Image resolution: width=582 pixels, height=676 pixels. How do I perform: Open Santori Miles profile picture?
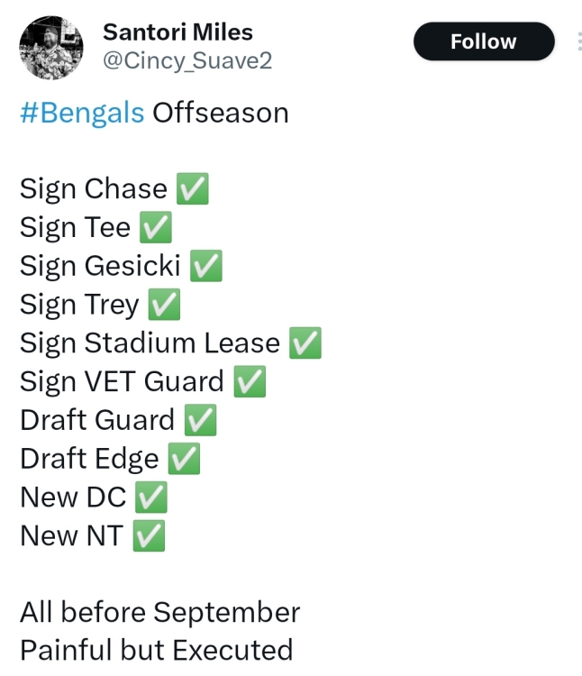(50, 48)
